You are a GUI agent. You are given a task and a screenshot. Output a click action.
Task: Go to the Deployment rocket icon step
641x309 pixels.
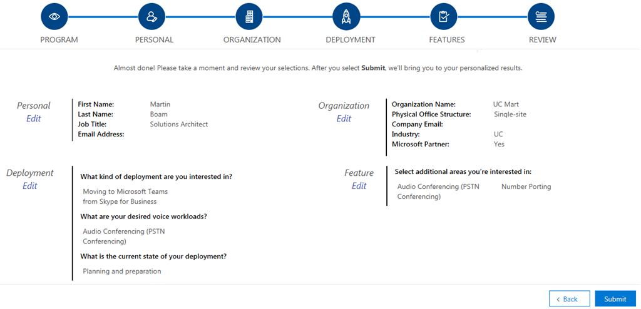click(346, 17)
